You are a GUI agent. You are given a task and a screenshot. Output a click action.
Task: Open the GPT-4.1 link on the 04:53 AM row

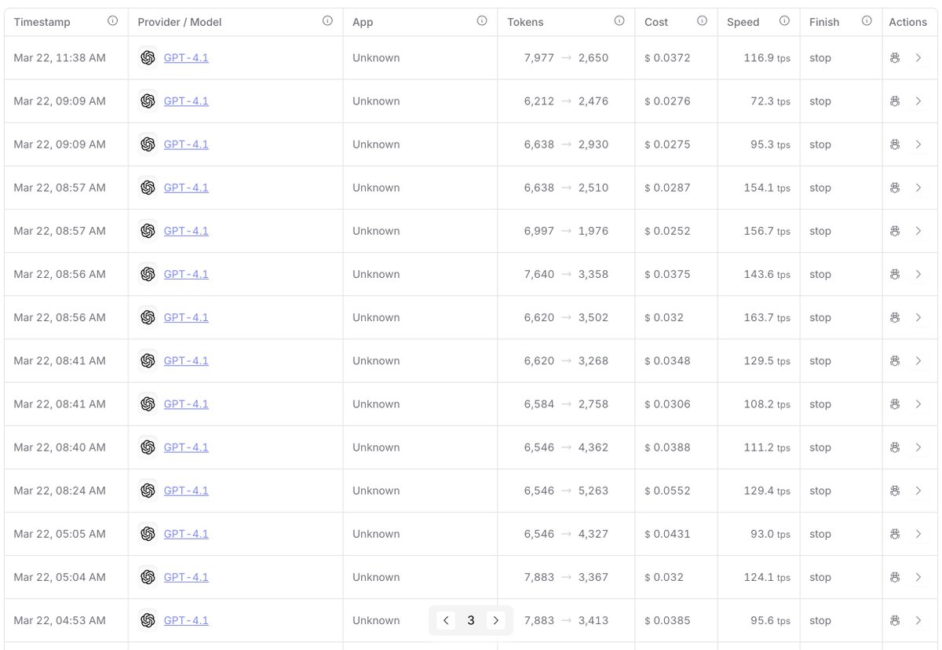point(186,620)
